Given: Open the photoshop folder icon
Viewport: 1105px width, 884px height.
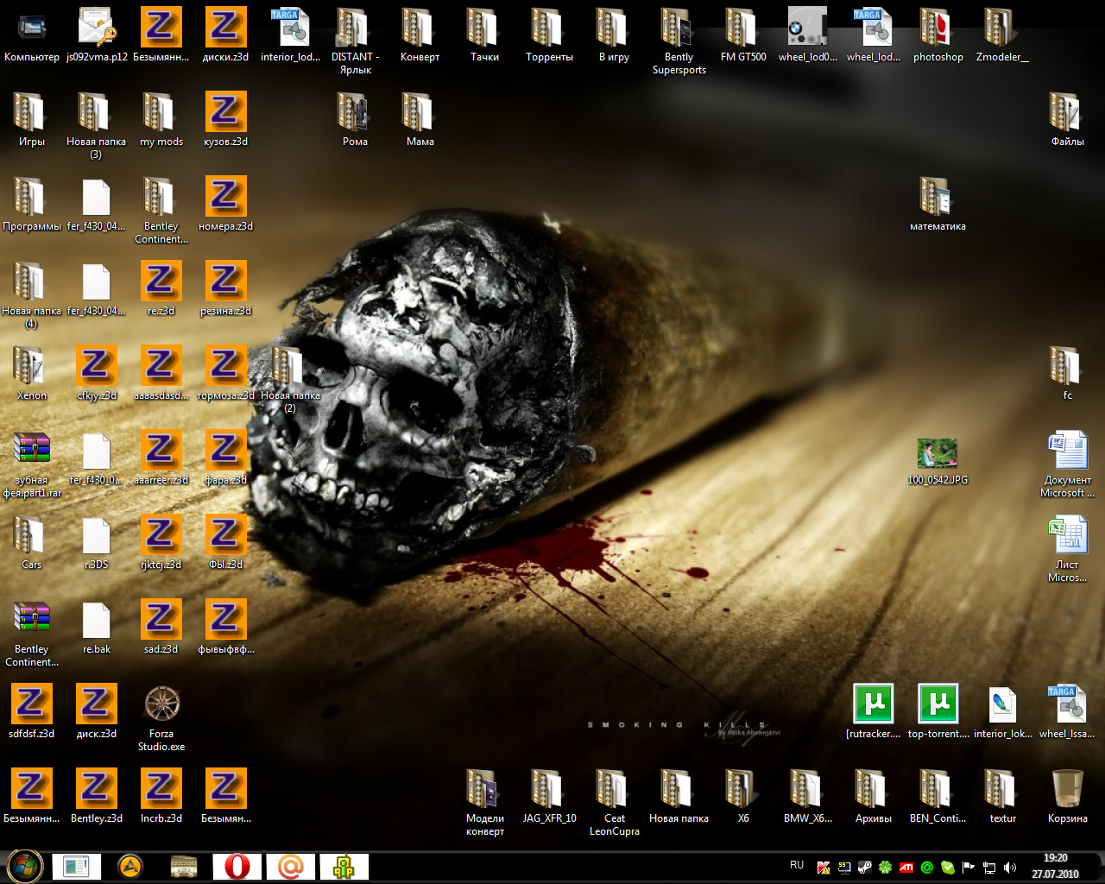Looking at the screenshot, I should click(938, 36).
